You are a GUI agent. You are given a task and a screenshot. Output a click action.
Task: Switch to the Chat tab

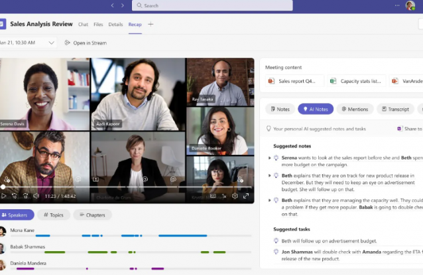[83, 25]
